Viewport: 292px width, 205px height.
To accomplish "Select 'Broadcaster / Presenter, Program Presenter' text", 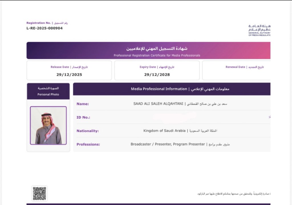I will click(x=168, y=144).
